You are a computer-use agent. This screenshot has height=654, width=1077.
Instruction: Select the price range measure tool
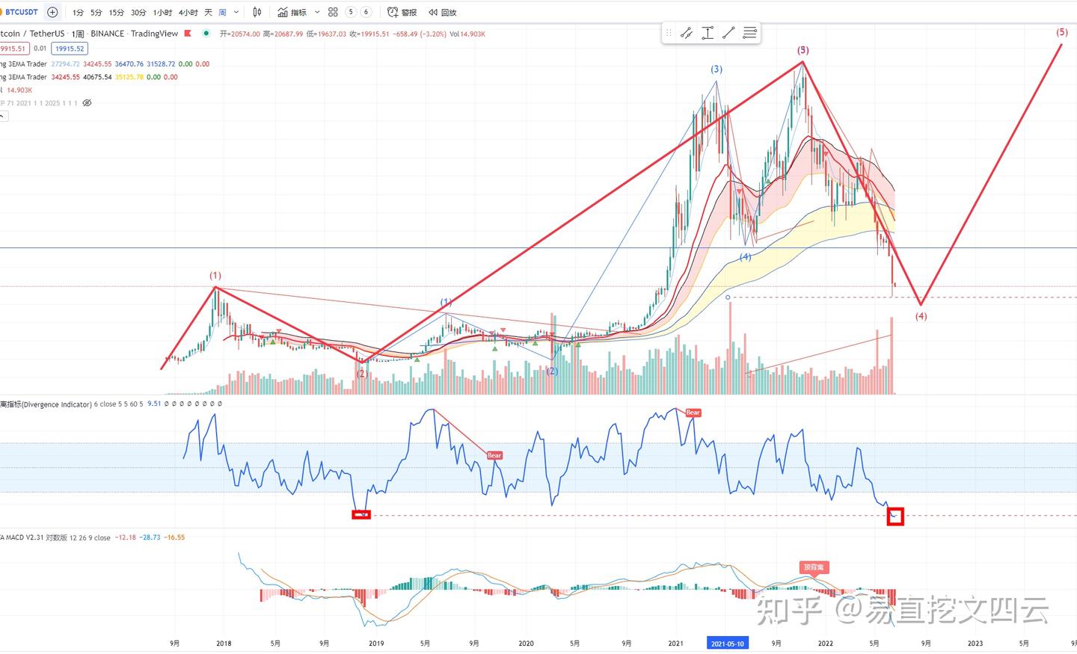[708, 33]
